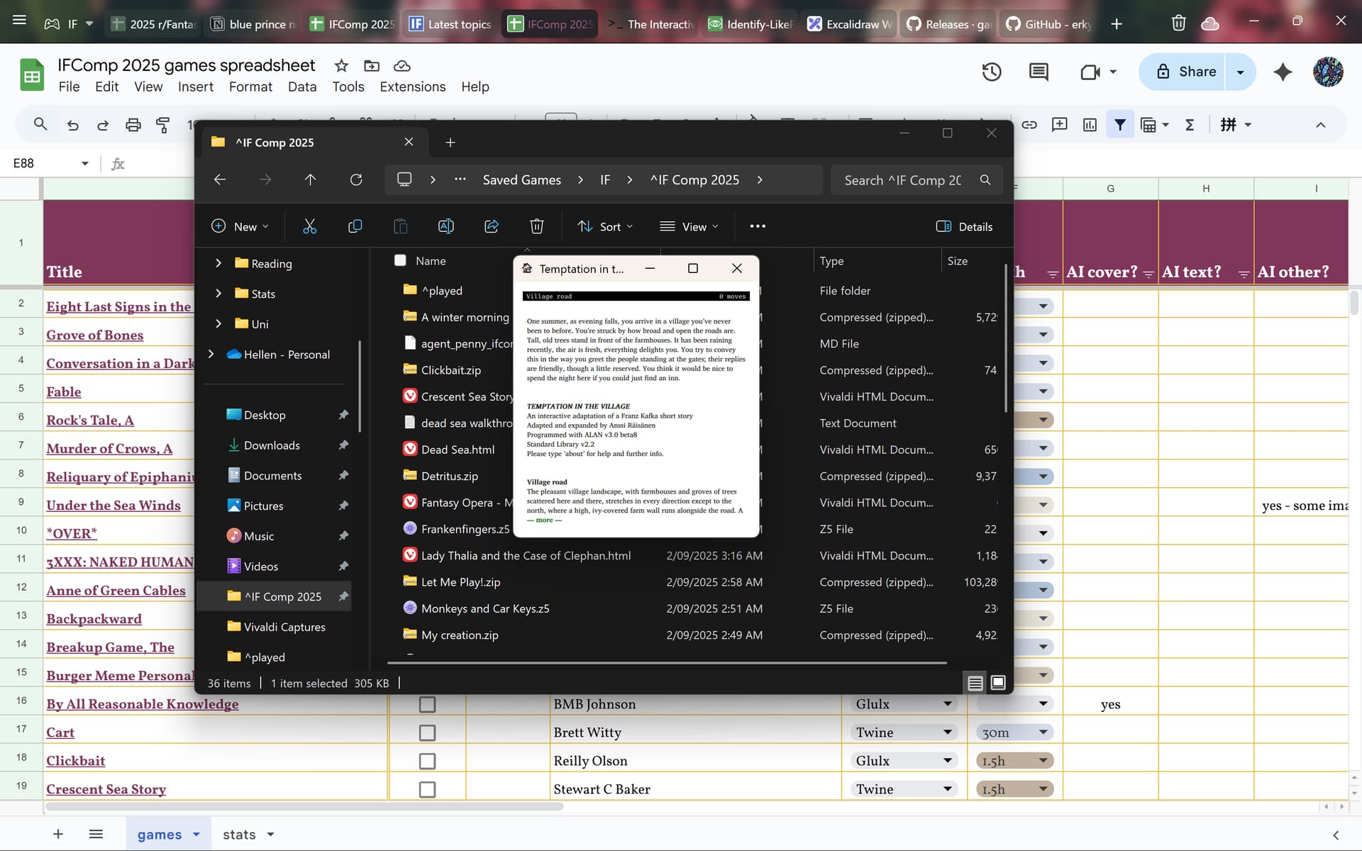
Task: Click the Gemini sparkle icon
Action: pyautogui.click(x=1282, y=72)
